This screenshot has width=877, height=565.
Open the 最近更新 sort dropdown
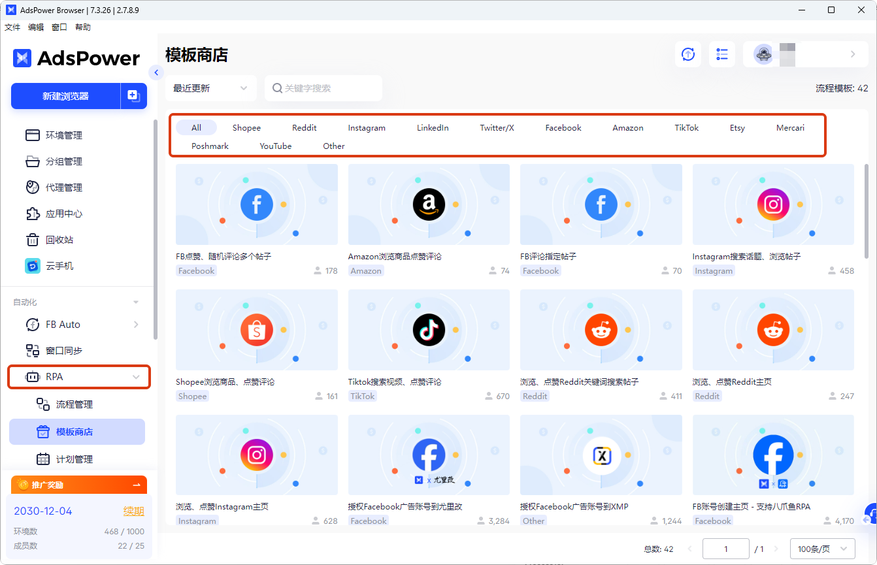(210, 88)
